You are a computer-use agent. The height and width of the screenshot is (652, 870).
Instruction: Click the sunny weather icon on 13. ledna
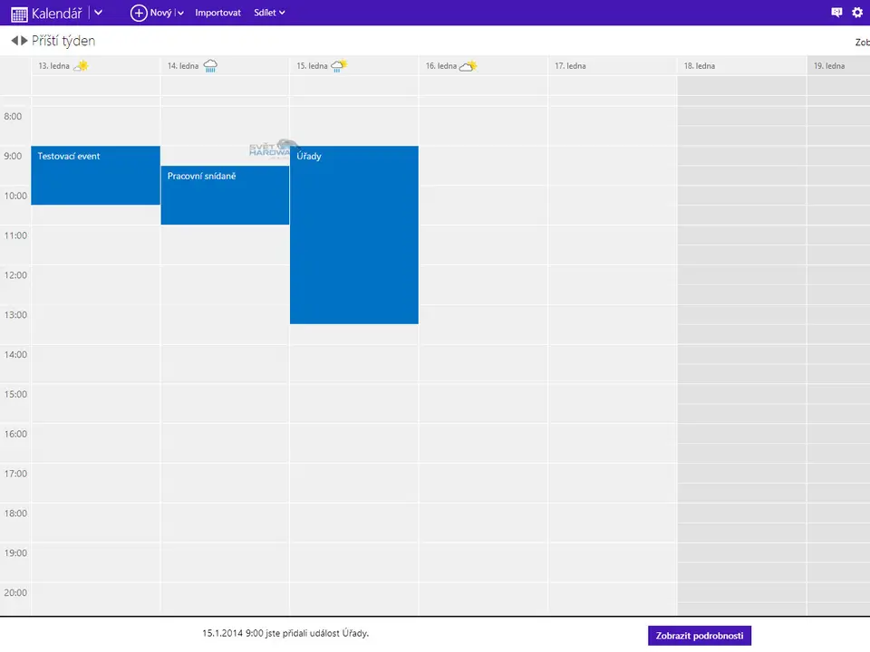pos(82,65)
